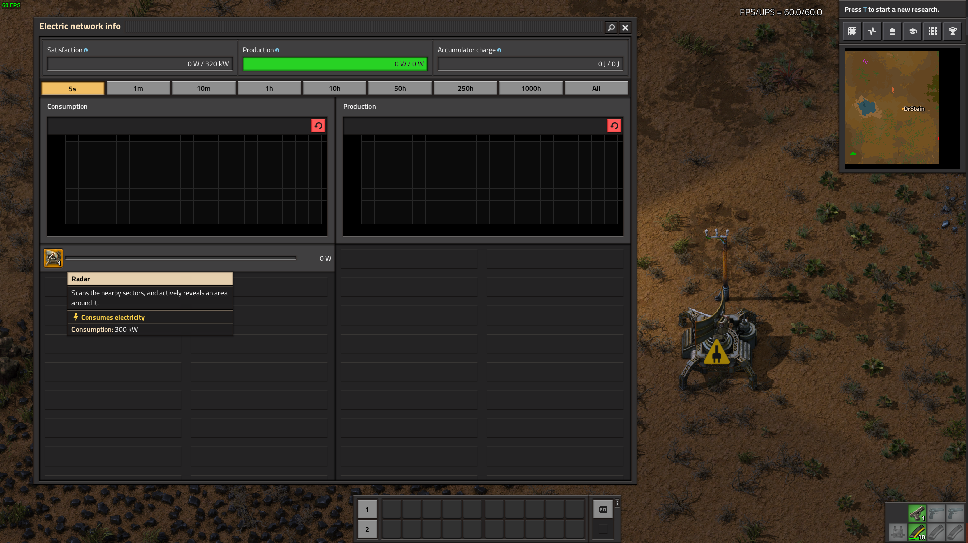Select the 1000h time range tab
This screenshot has height=543, width=968.
click(531, 88)
